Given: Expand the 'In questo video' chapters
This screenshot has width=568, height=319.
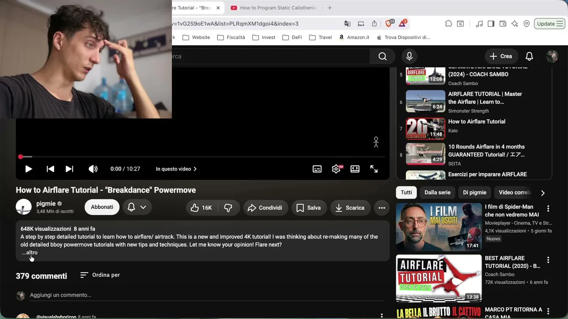Looking at the screenshot, I should [176, 169].
